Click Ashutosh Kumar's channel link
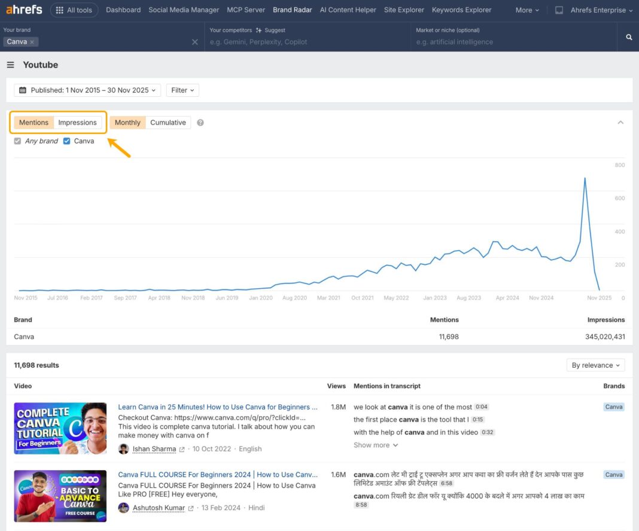 [x=158, y=507]
